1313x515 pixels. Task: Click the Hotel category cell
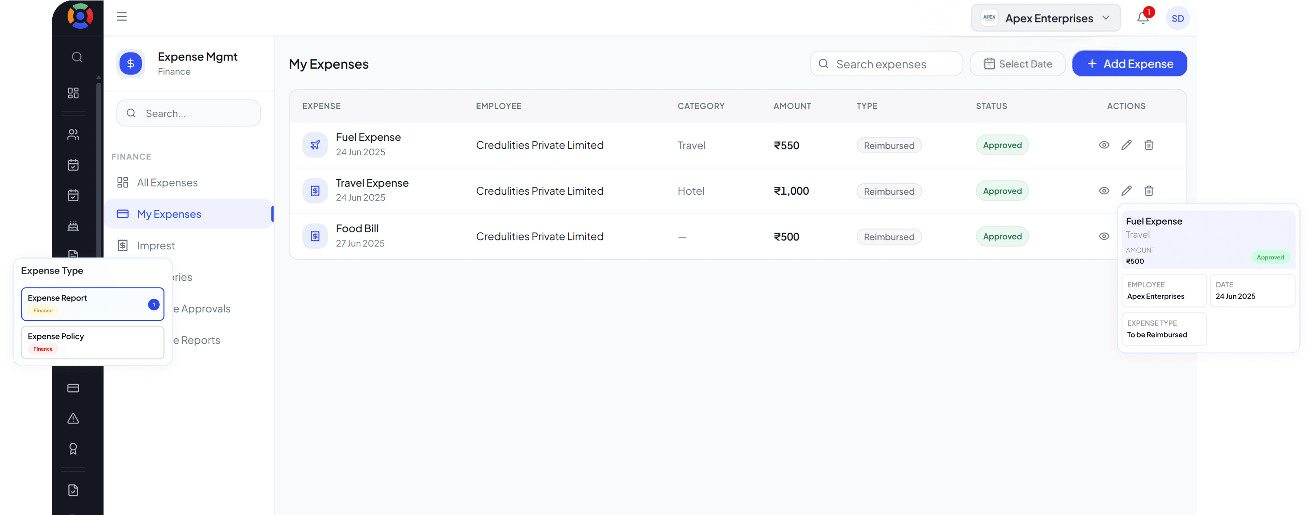tap(691, 191)
